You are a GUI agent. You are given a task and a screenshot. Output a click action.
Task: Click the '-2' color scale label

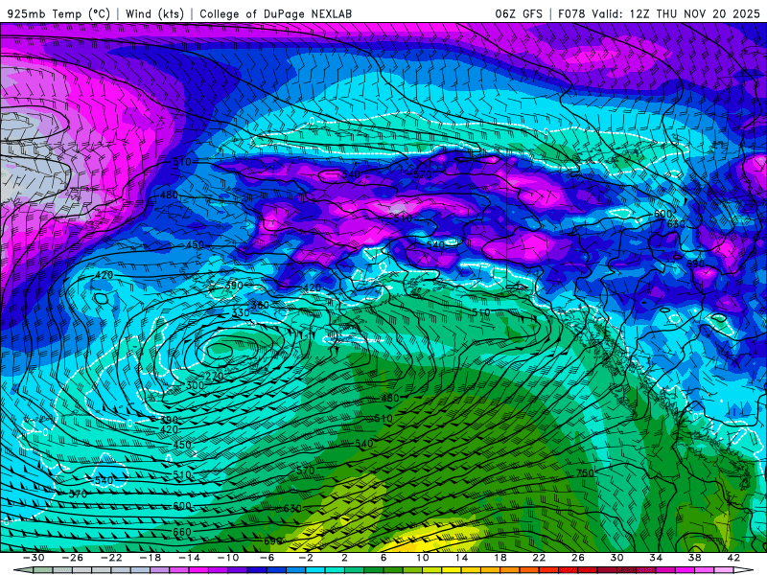coord(306,558)
